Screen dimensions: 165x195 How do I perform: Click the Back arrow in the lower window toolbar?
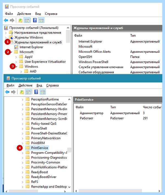coord(7,92)
